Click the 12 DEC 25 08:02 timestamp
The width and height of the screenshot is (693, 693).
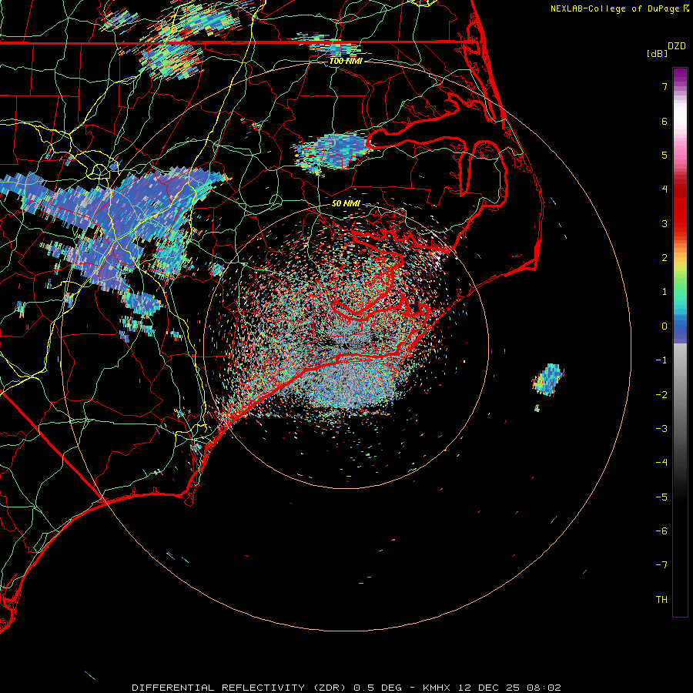pos(510,688)
